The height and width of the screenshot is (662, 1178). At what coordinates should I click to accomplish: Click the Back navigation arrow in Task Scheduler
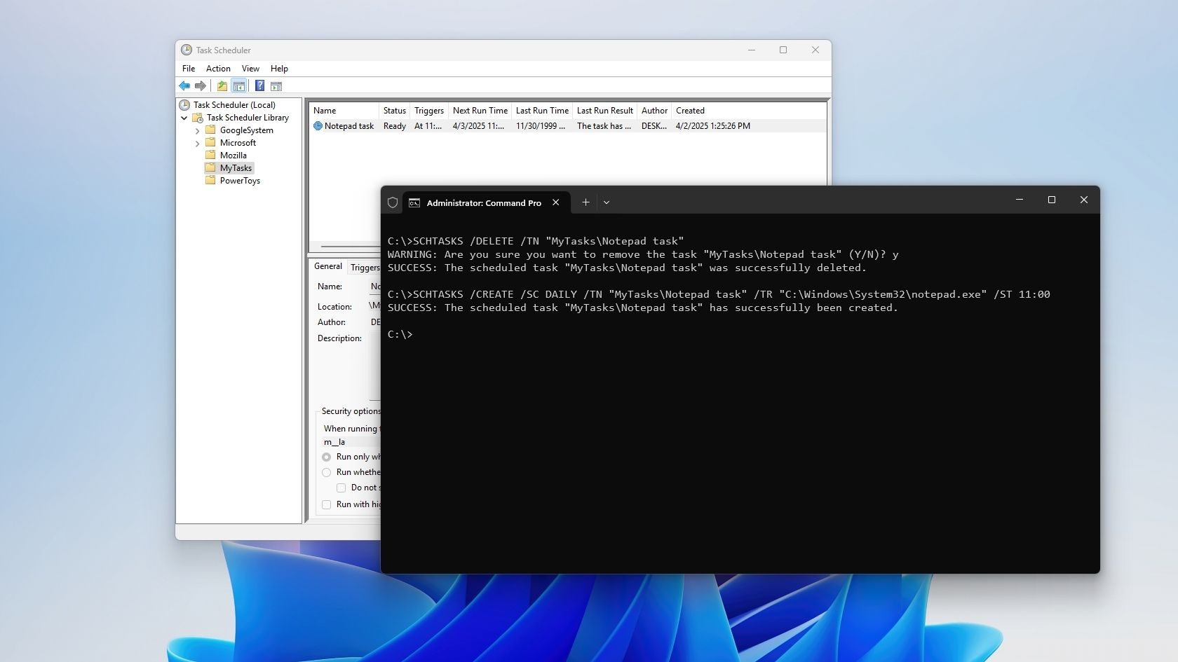point(184,85)
